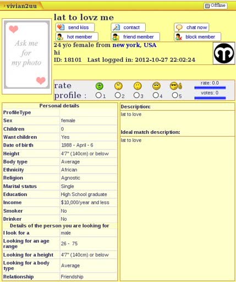Follow the USA country link

point(150,45)
